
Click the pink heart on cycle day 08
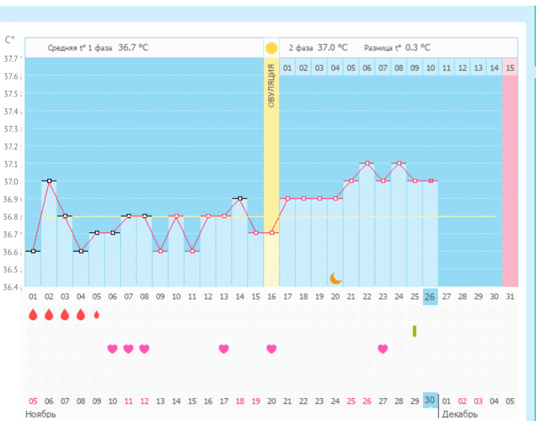(x=144, y=349)
